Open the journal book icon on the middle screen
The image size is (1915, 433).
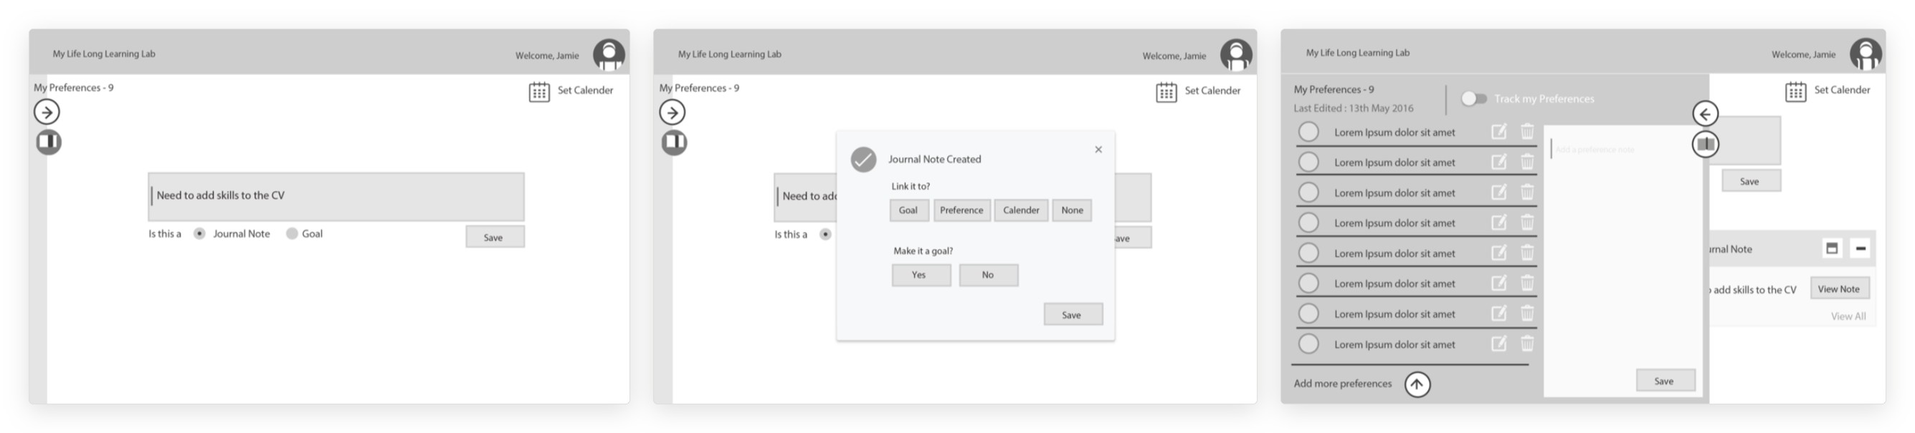click(675, 142)
